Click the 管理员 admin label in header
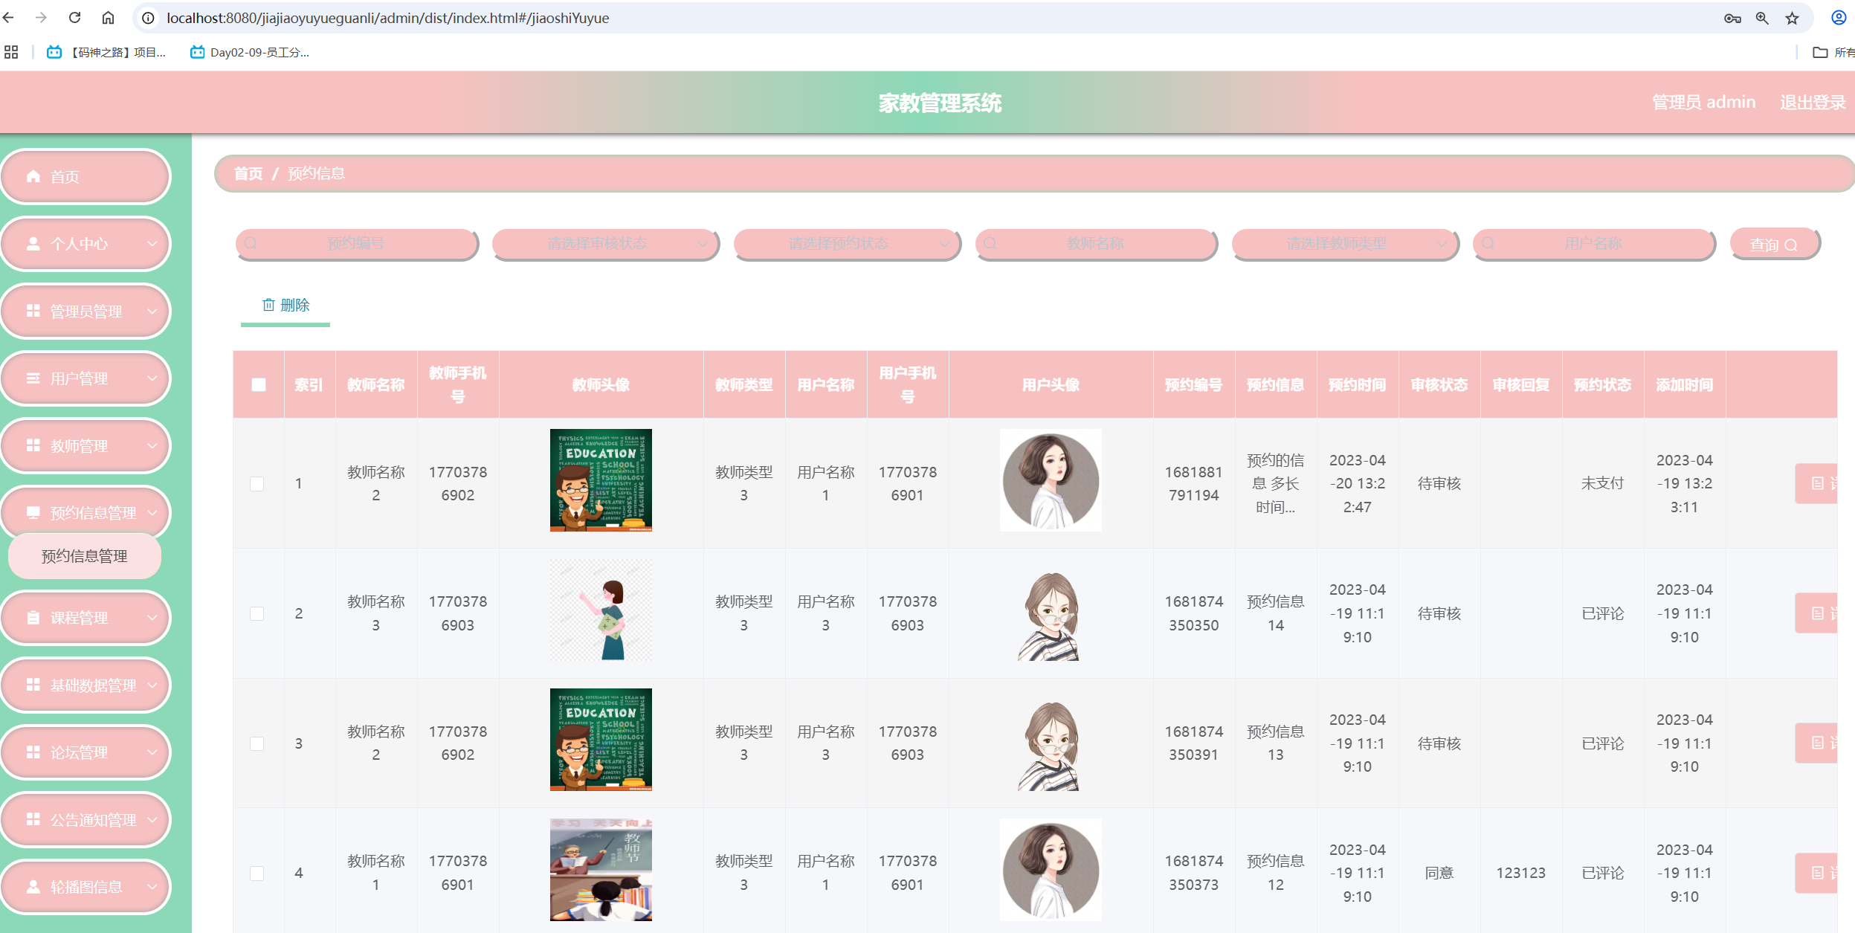The image size is (1855, 933). 1703,103
